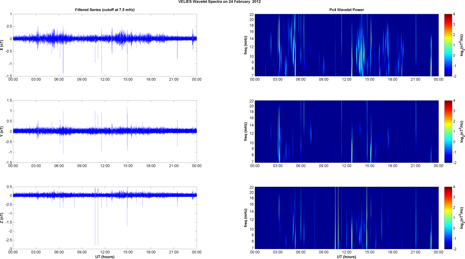
Task: Select the "Y (nT)" axis label
Action: coord(2,131)
